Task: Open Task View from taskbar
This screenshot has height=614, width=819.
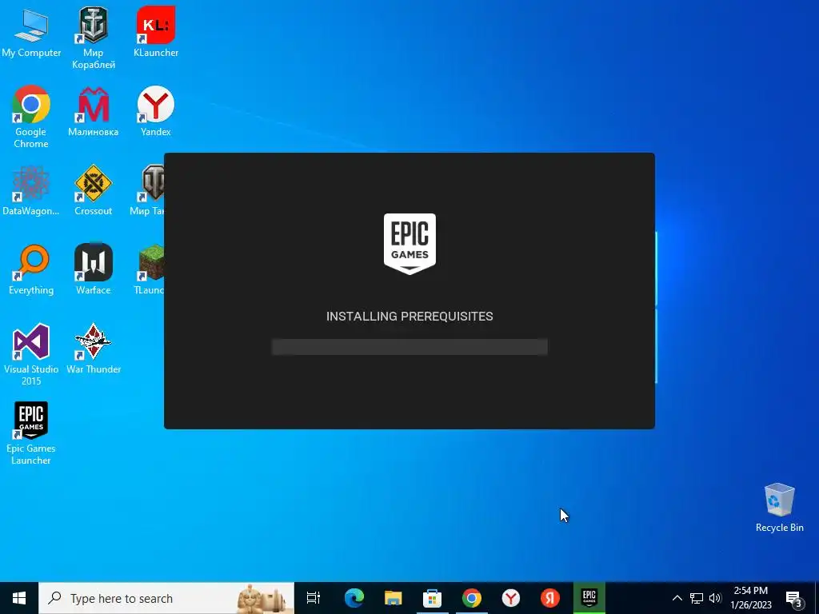Action: 314,598
